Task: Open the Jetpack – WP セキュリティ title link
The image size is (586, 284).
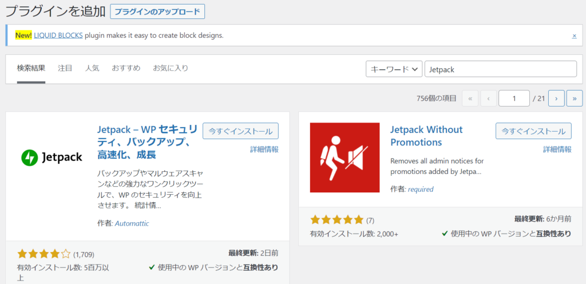Action: tap(148, 142)
